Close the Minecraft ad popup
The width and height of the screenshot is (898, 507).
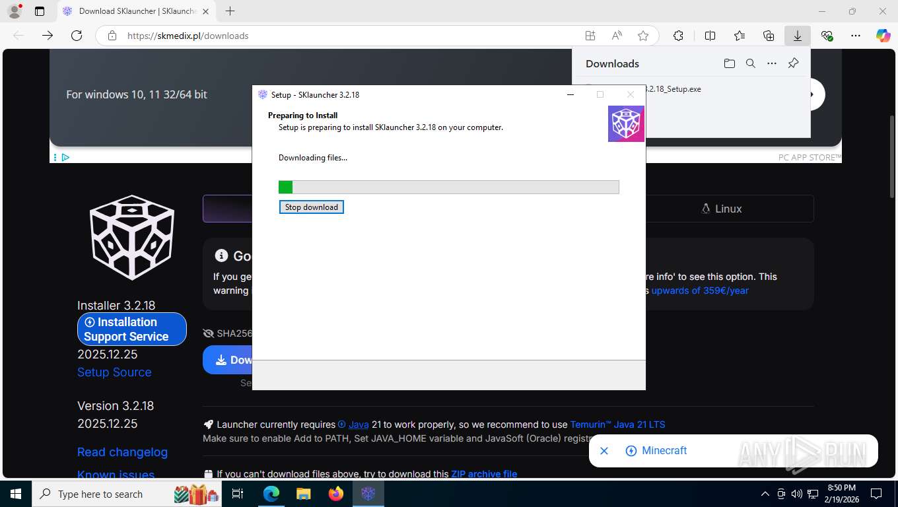tap(604, 451)
